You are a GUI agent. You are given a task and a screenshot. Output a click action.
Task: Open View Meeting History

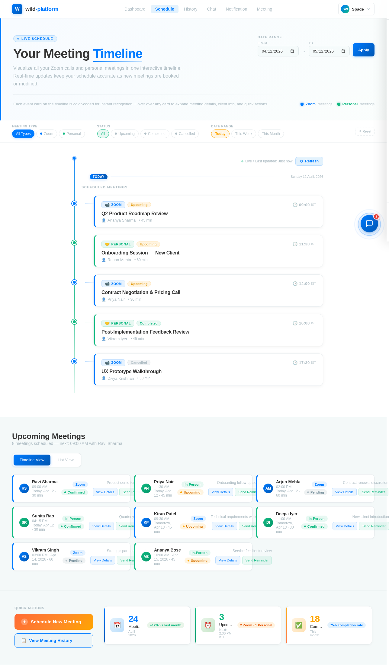pyautogui.click(x=54, y=641)
